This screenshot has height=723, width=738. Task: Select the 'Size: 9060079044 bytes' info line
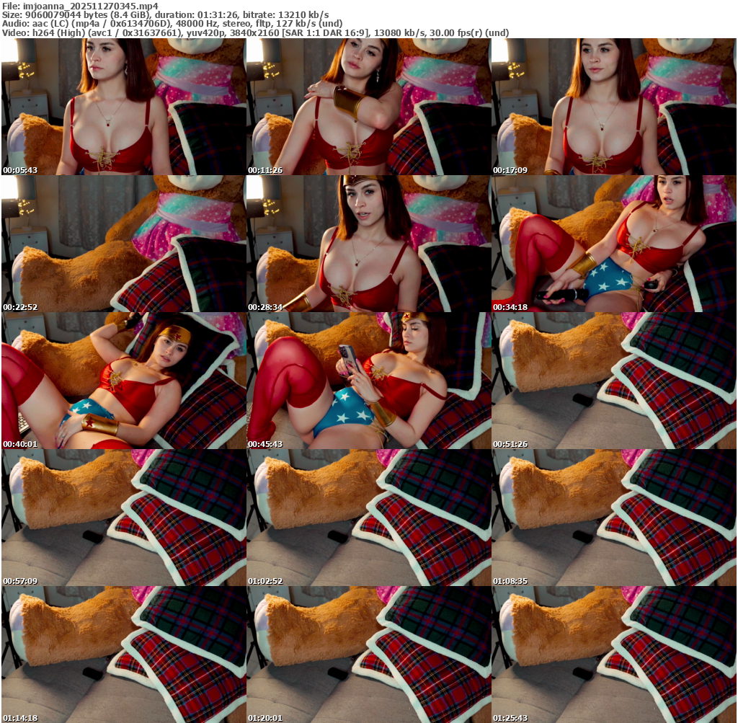point(166,14)
